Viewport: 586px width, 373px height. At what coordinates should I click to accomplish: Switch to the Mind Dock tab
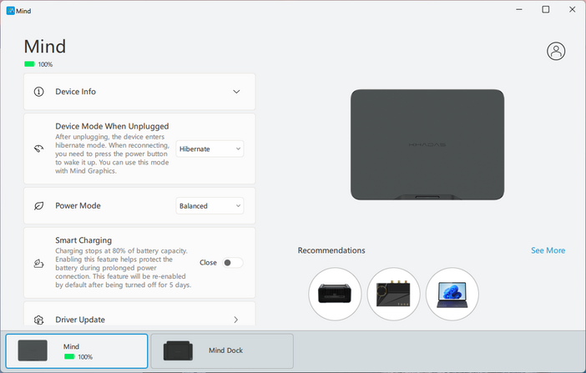[x=222, y=351]
